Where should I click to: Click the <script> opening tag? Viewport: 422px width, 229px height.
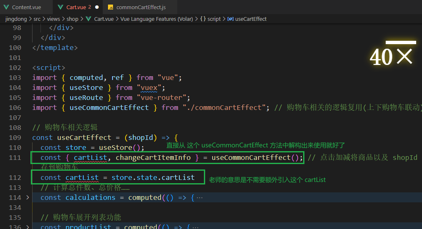pyautogui.click(x=49, y=68)
